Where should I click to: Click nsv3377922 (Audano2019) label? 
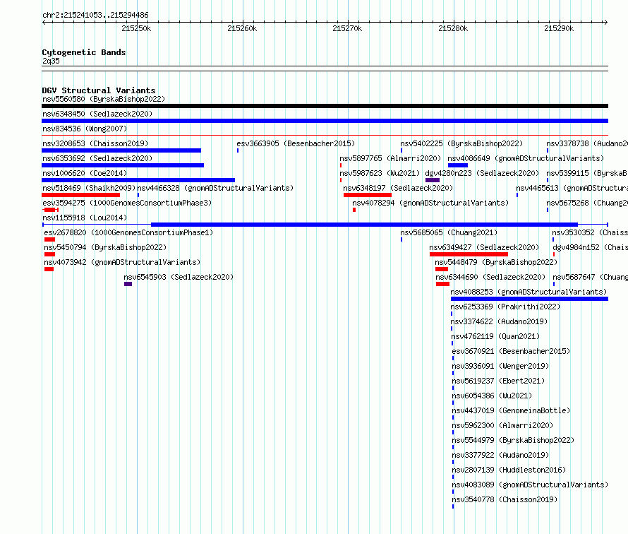pos(501,455)
